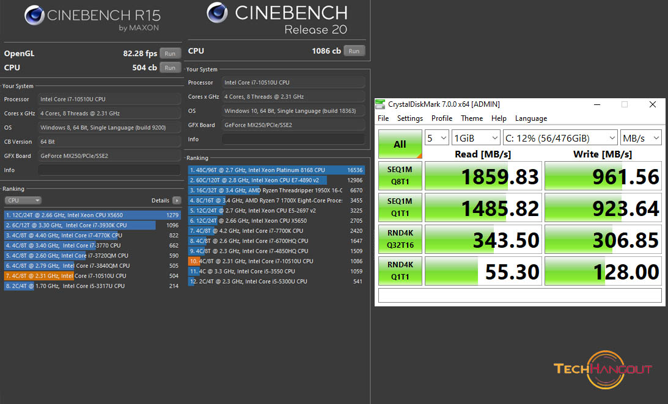
Task: Click the SEQ1M Q8T1 write value 961.56
Action: pos(603,176)
